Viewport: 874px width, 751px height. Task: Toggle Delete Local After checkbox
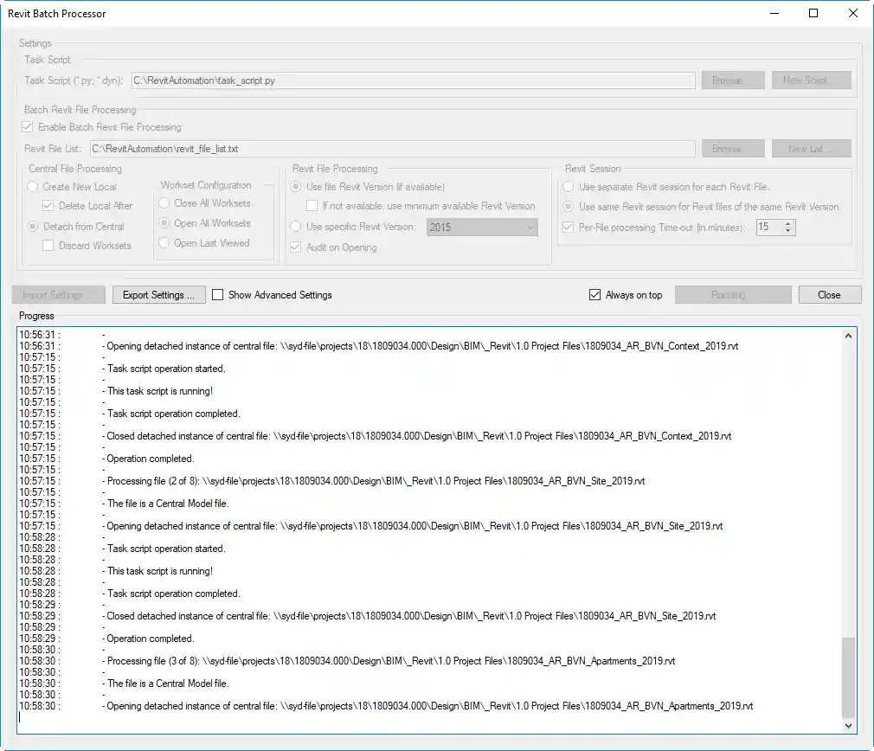pos(47,206)
